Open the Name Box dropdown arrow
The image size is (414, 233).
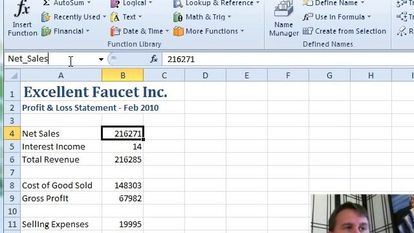point(101,59)
